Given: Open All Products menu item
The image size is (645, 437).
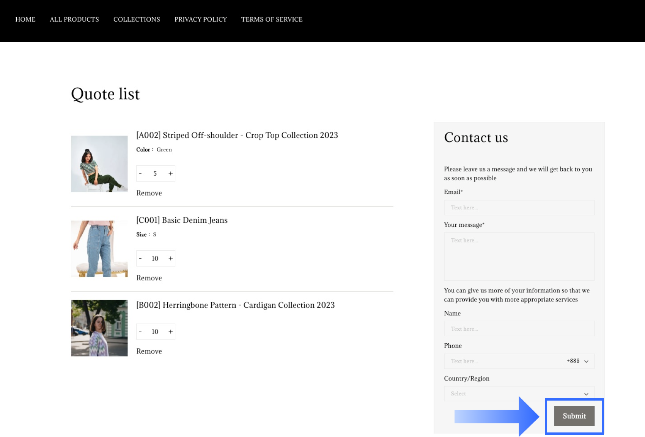Looking at the screenshot, I should pyautogui.click(x=74, y=19).
